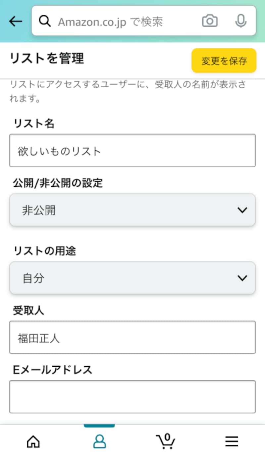Screen dimensions: 265x458
Task: Tap the back arrow icon
Action: click(x=16, y=21)
